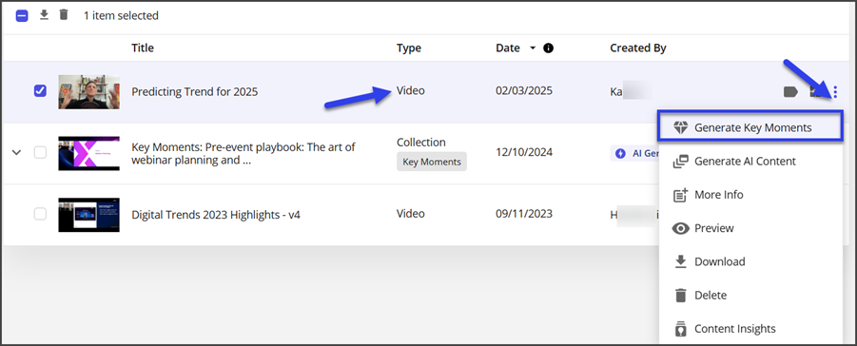Delete the selected item using the toolbar trash icon
857x346 pixels.
(64, 15)
